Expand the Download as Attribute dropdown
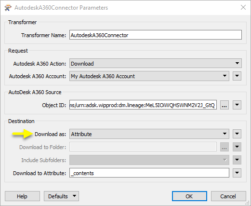Viewport: 251px width, 206px height. (x=149, y=134)
